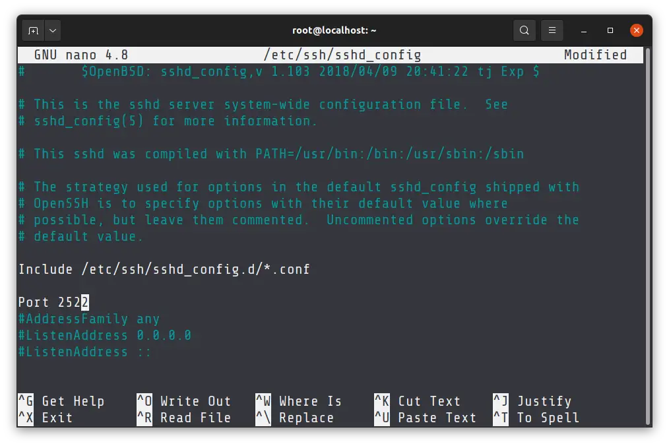
Task: Select the ^U Paste Text shortcut
Action: click(426, 418)
